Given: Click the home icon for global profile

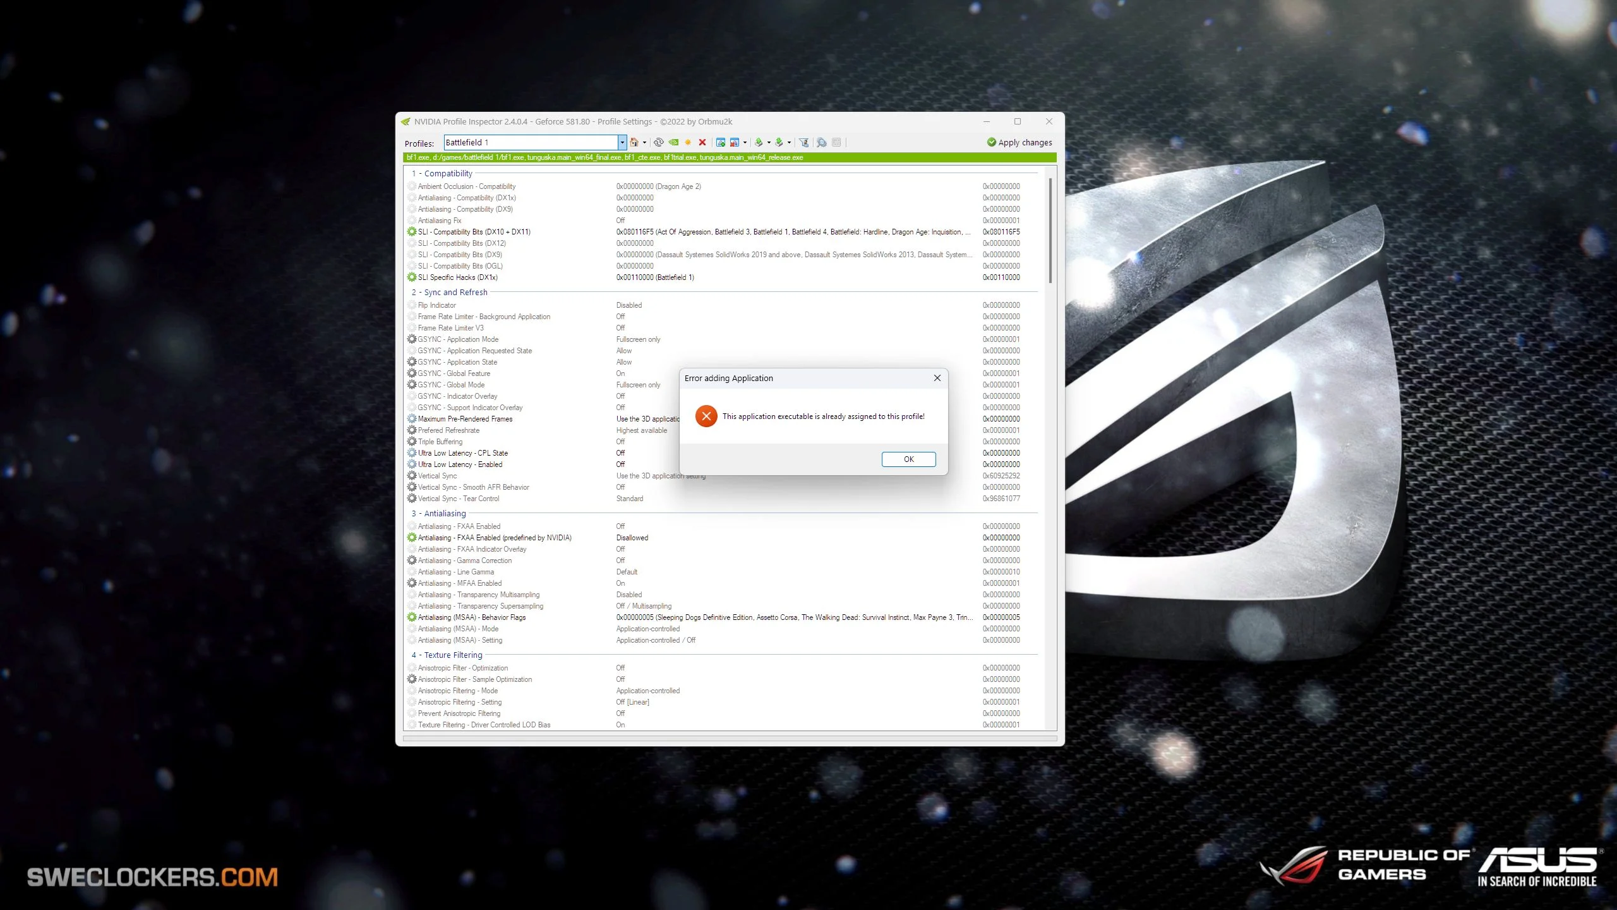Looking at the screenshot, I should [634, 142].
